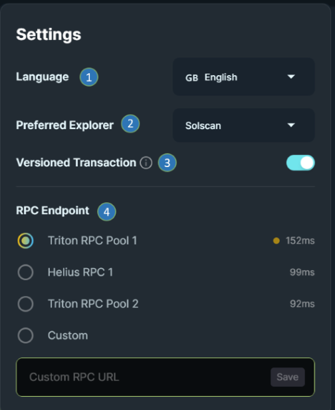The height and width of the screenshot is (410, 335).
Task: Click the 92ms latency for Triton Pool 2
Action: pos(302,304)
